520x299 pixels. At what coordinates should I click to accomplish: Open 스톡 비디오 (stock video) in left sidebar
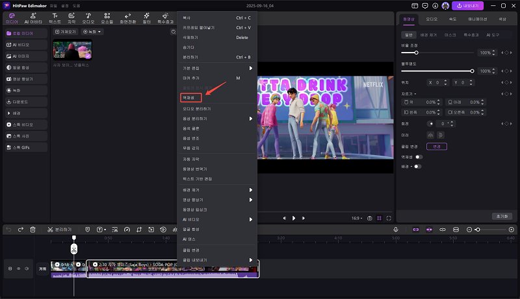click(26, 125)
